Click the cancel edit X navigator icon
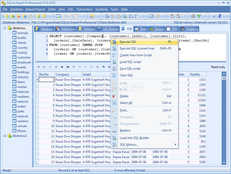Viewport: 231px width, 174px height. click(97, 67)
